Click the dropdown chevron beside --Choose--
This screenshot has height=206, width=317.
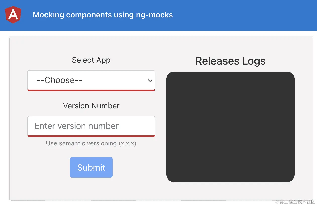150,81
